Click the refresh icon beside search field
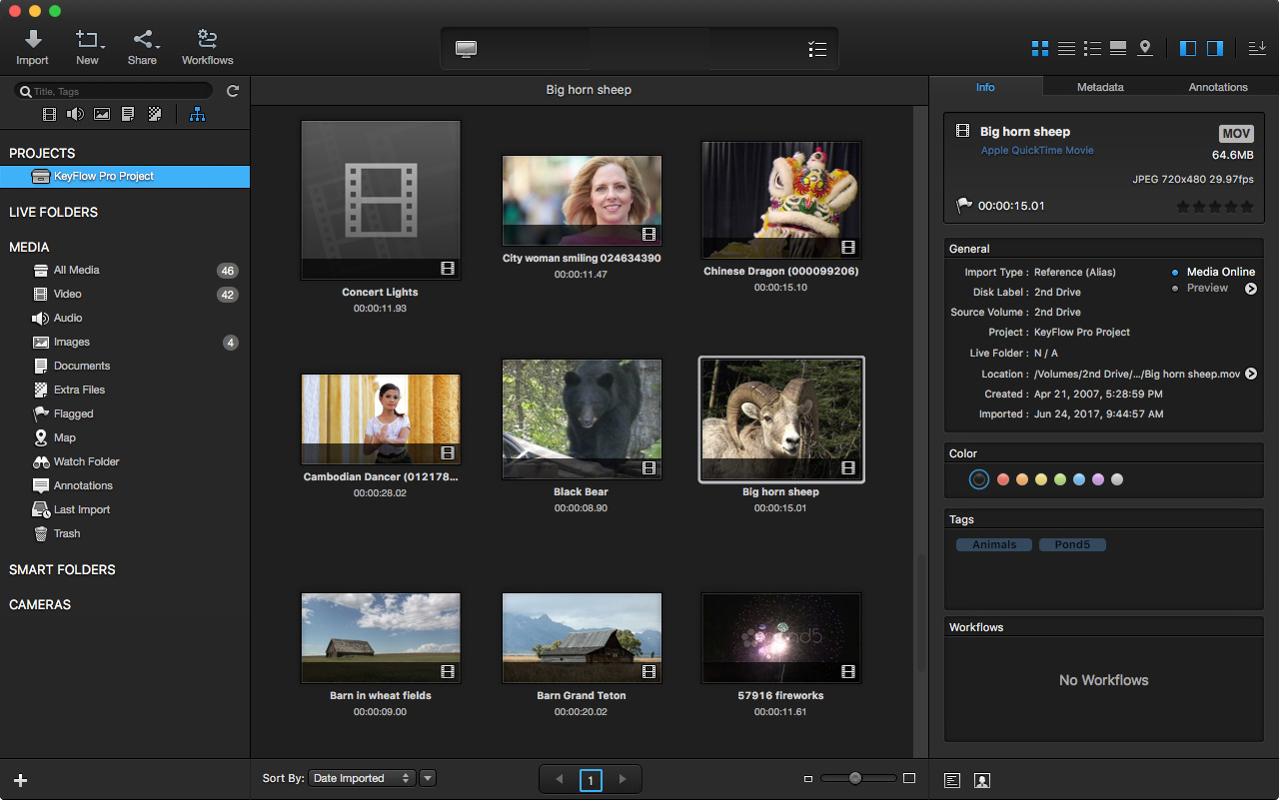This screenshot has width=1280, height=800. coord(233,91)
